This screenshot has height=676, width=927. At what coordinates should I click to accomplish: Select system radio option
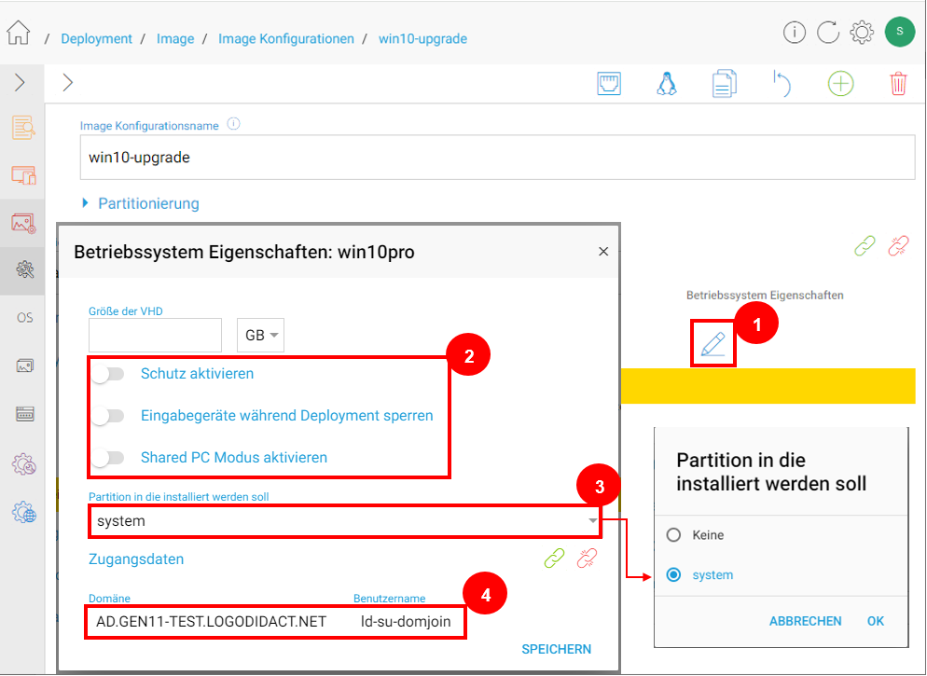click(x=673, y=574)
